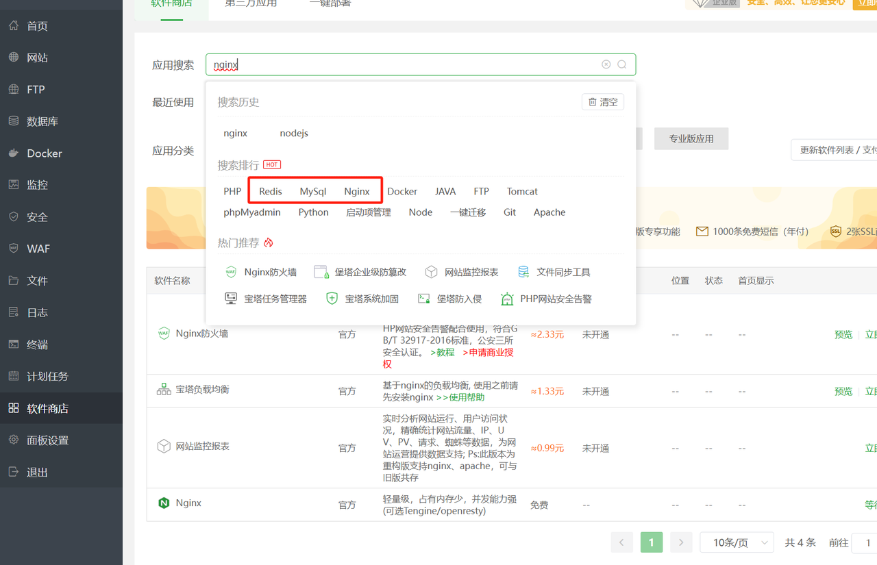Click 宝塔系统加固 recommendation icon

point(332,299)
